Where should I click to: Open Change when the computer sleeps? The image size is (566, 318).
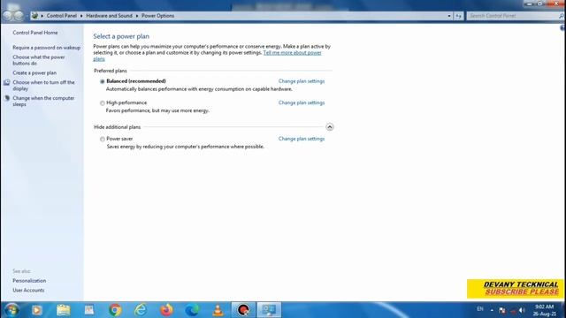(x=43, y=102)
